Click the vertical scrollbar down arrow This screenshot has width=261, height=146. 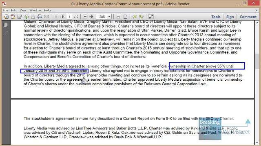point(257,142)
